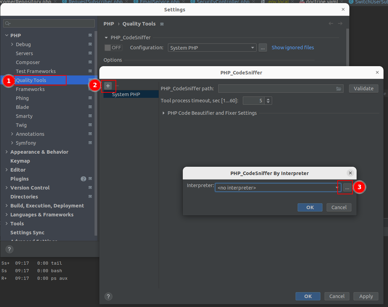Click the help question mark in Settings

[9, 249]
